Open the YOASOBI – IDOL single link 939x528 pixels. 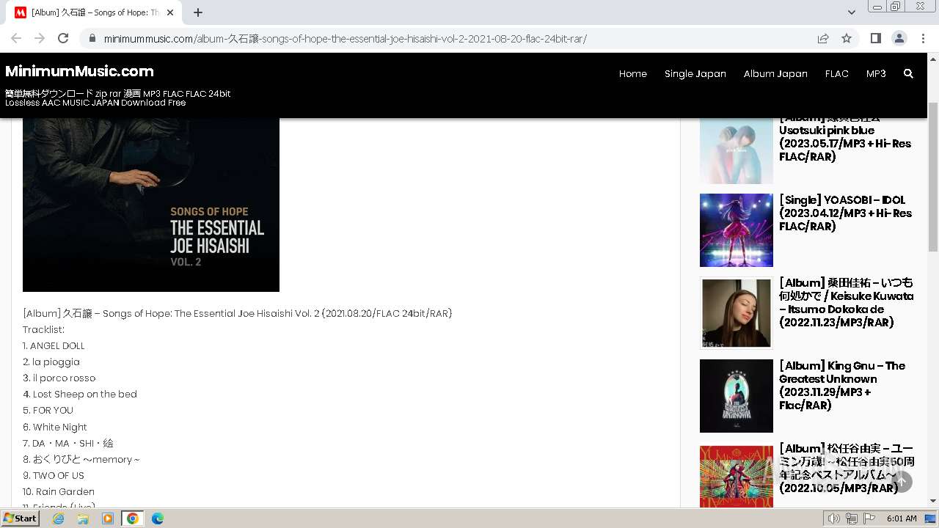coord(845,213)
